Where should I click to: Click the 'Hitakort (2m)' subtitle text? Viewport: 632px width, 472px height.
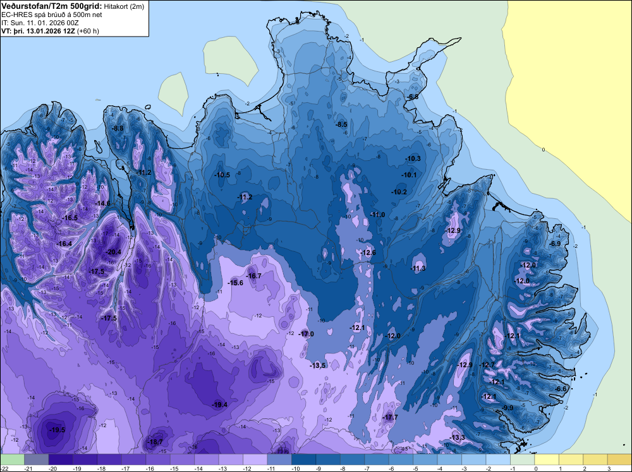[x=124, y=6]
